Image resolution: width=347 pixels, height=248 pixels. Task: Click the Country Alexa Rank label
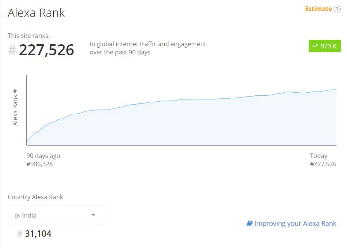pos(35,197)
